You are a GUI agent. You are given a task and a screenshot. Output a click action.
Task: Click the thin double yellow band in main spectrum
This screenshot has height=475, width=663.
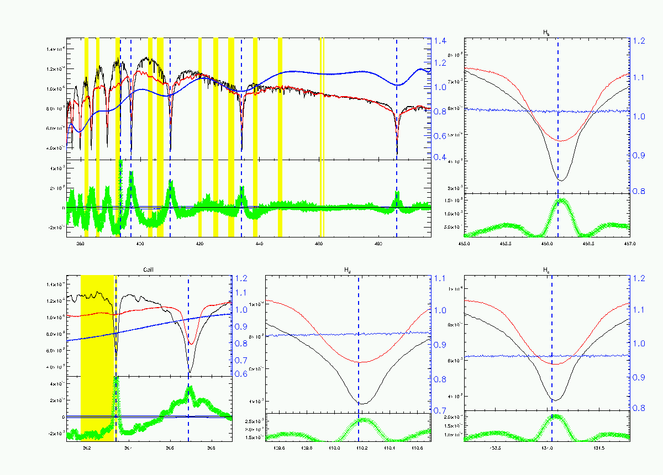click(322, 138)
